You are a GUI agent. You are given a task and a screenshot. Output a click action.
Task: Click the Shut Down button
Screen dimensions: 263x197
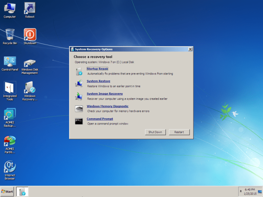click(x=155, y=132)
